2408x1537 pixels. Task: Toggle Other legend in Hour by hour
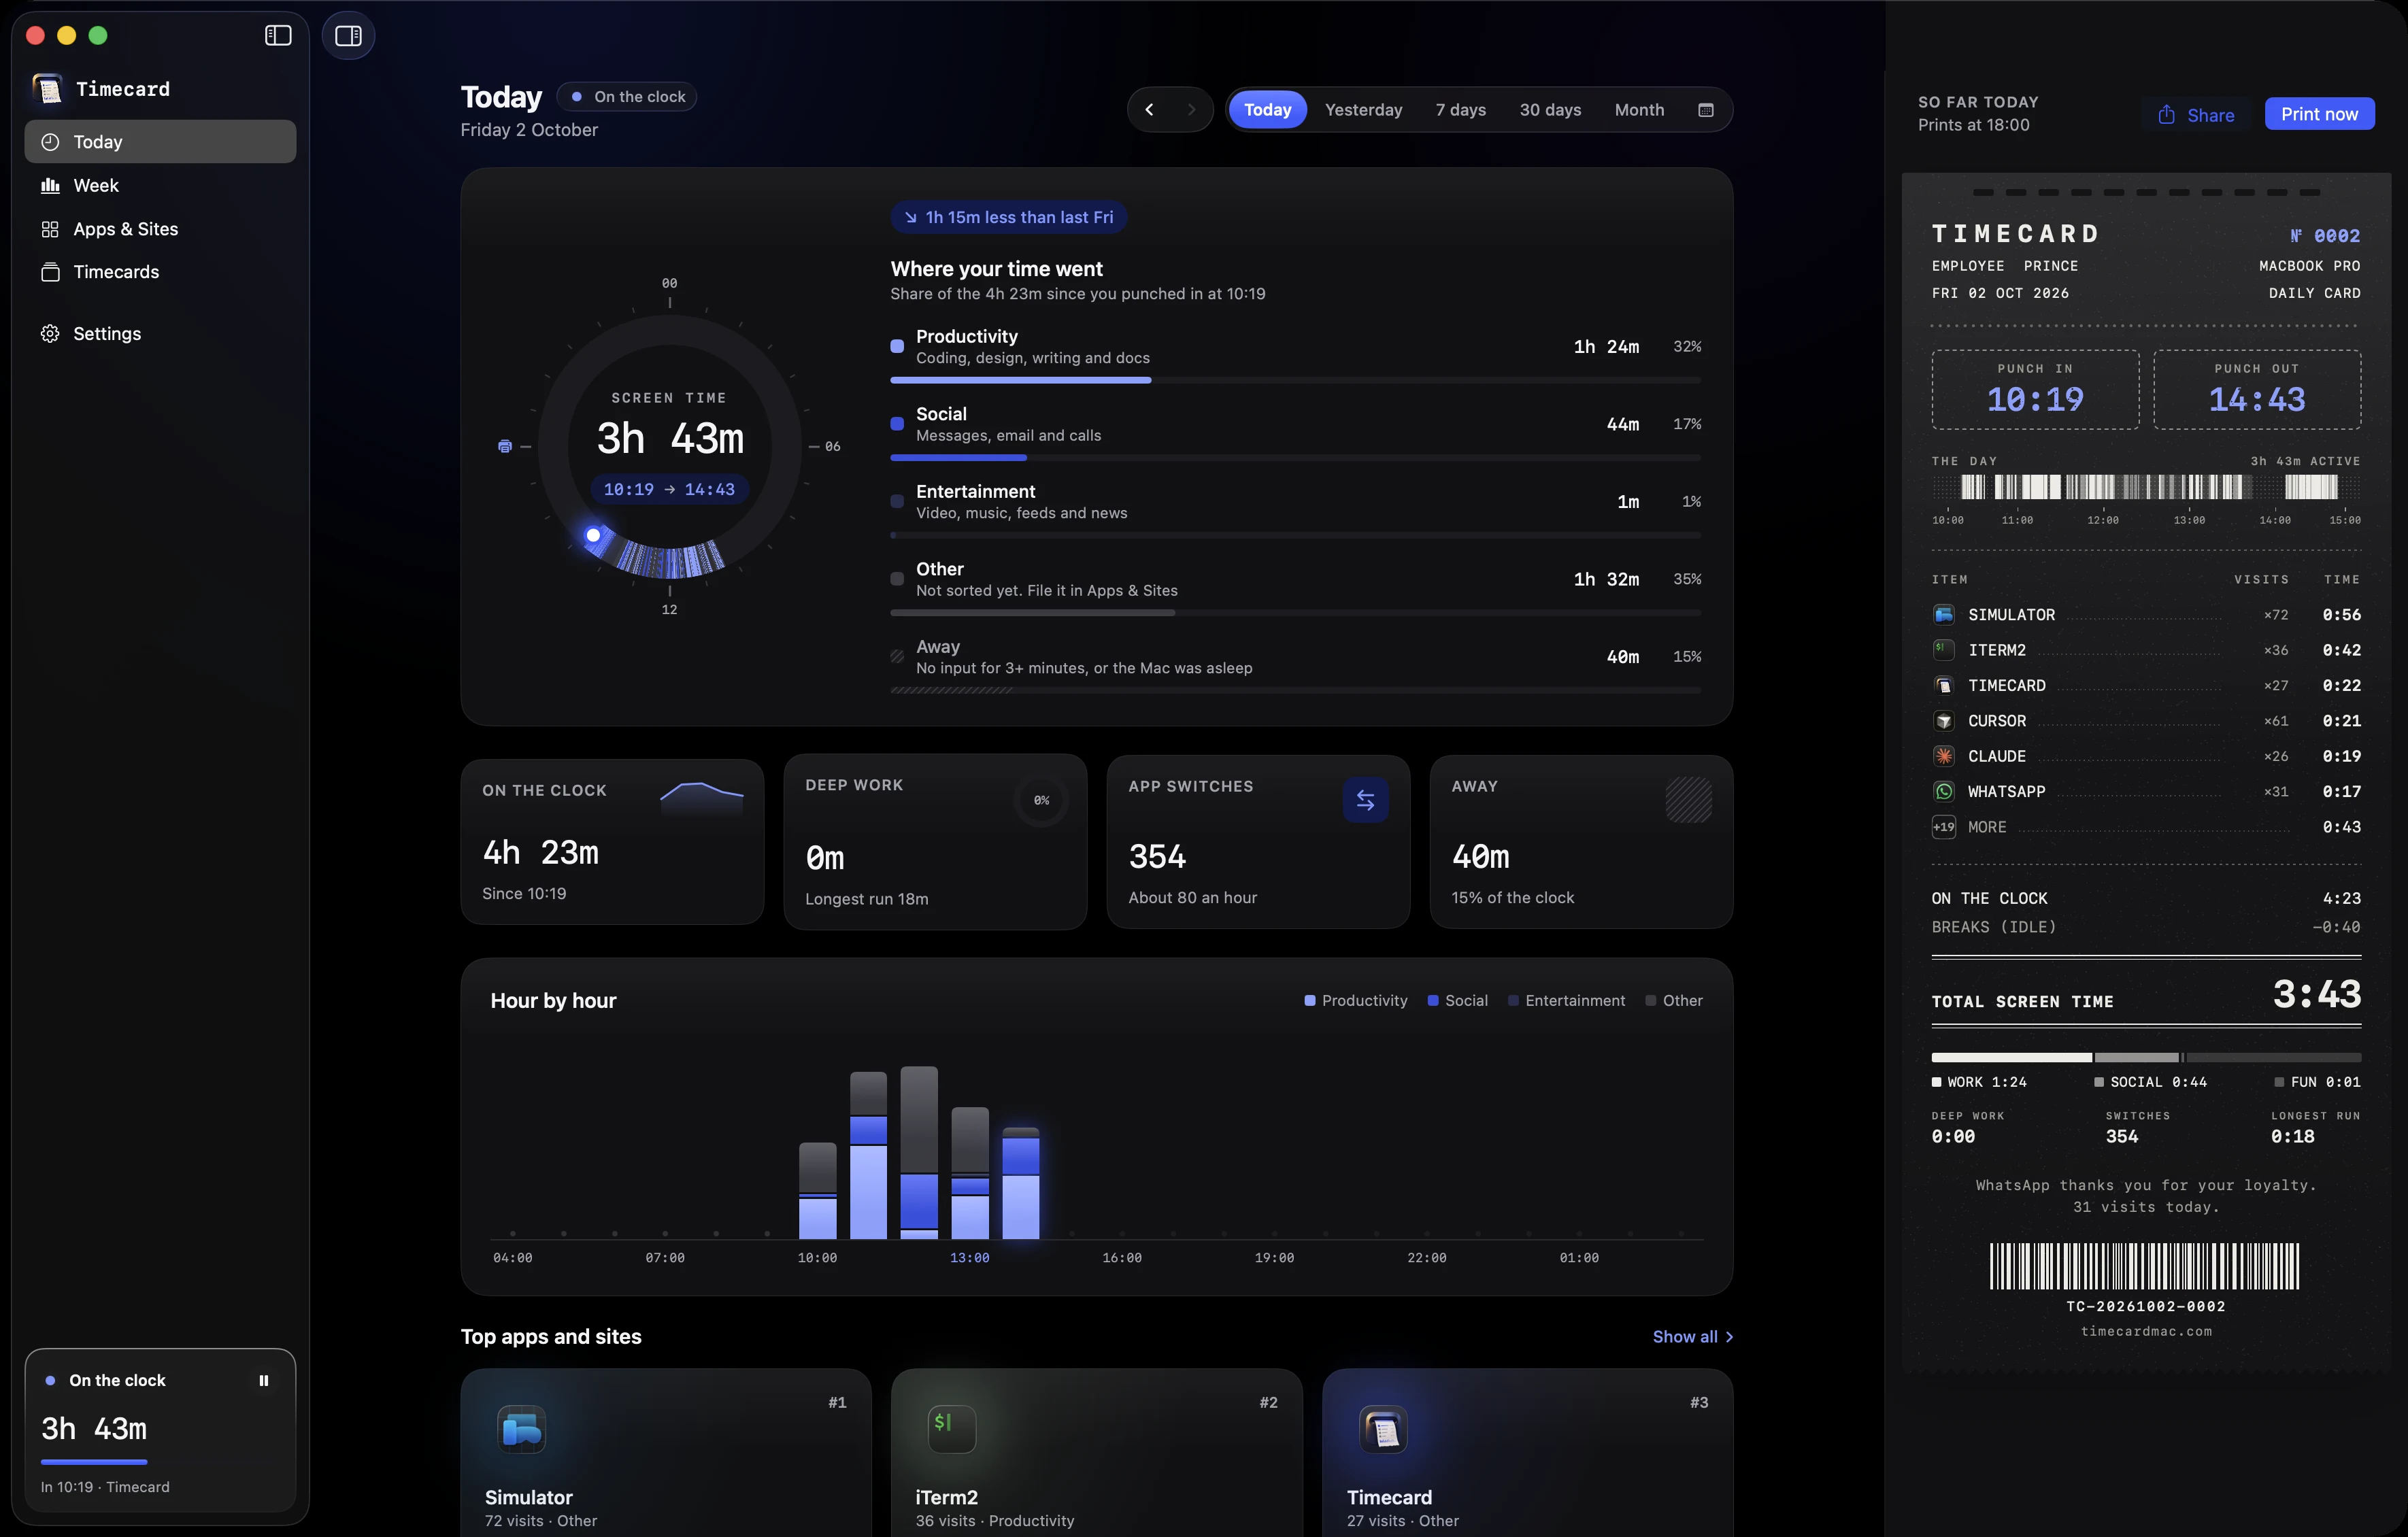point(1674,1001)
